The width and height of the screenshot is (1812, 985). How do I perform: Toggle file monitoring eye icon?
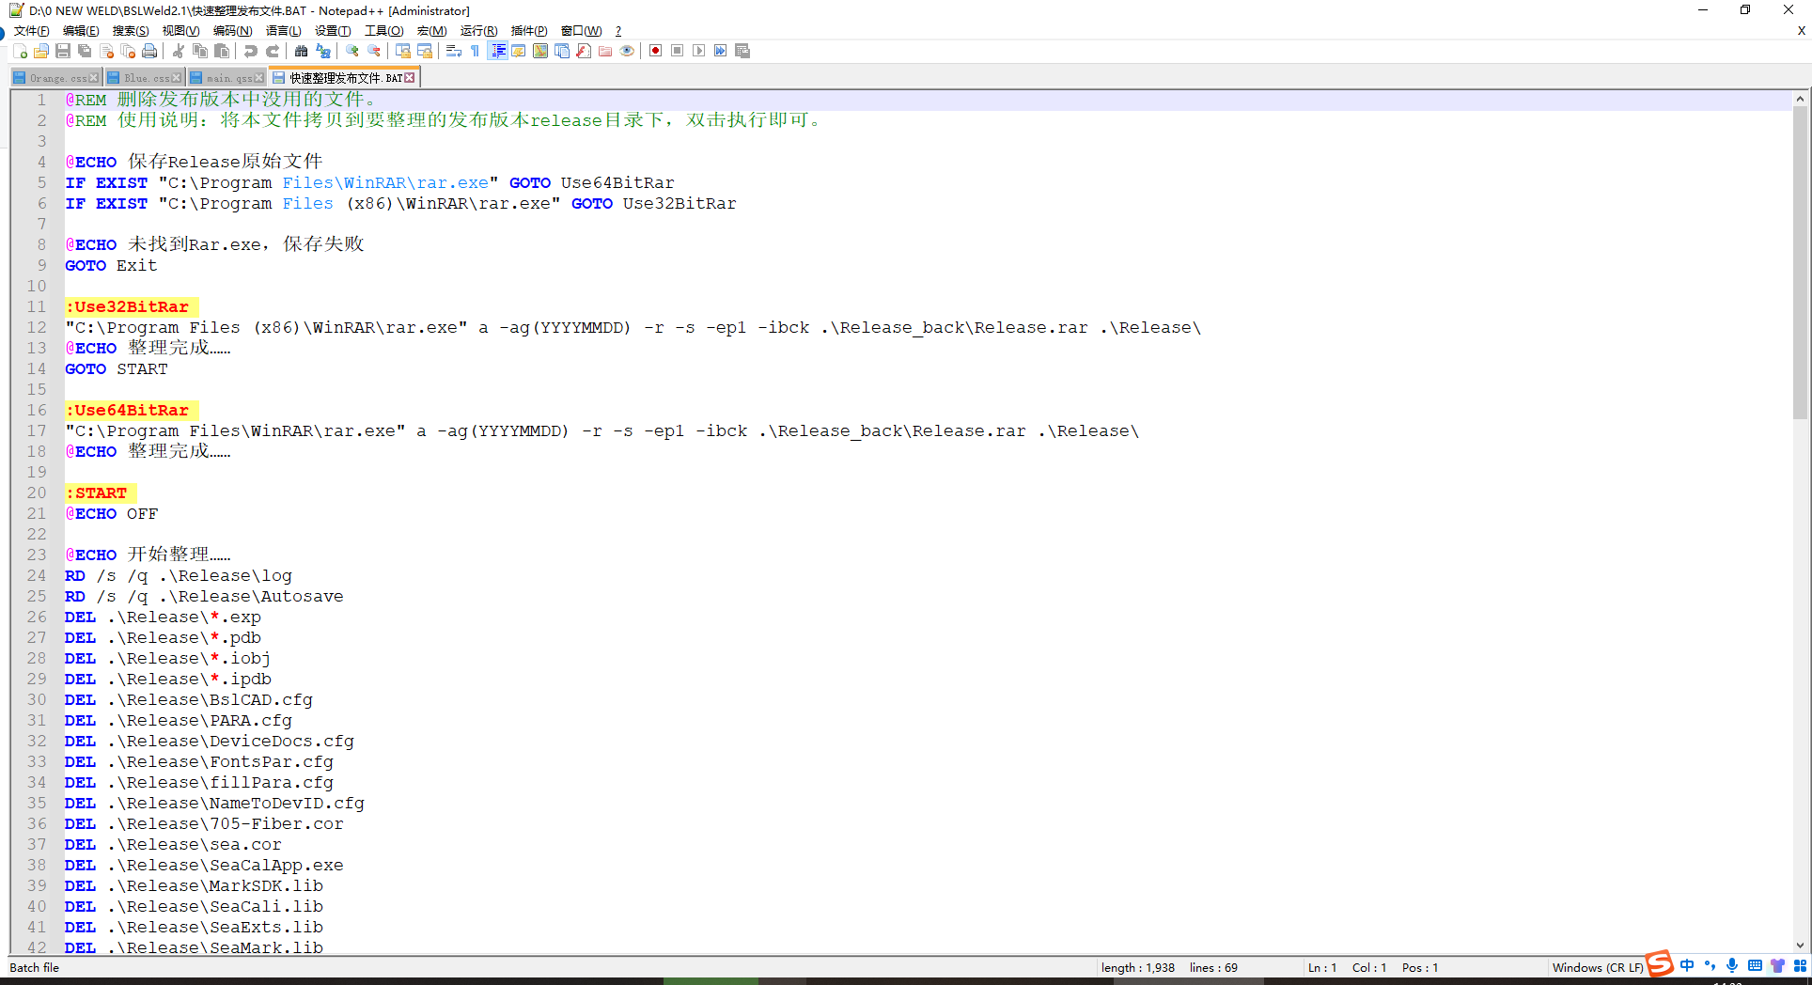pos(626,51)
